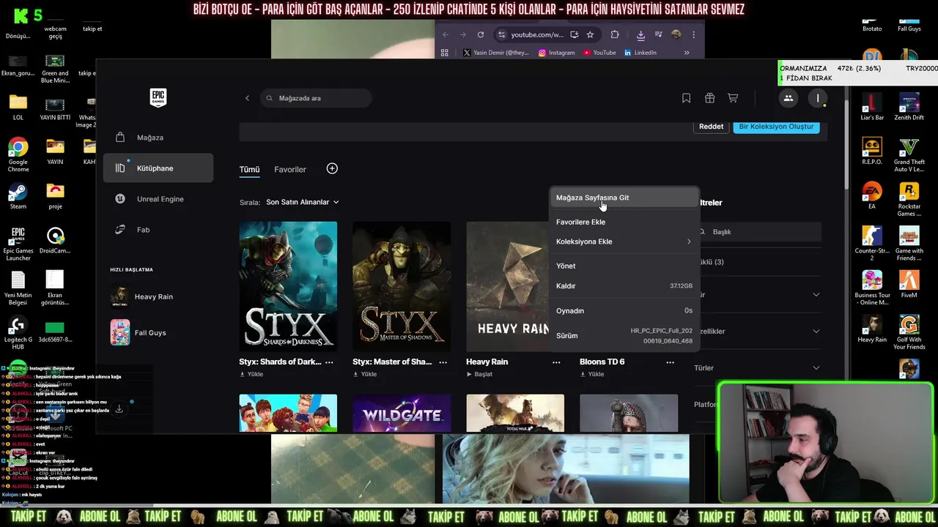Open Chrome extensions puzzle icon
938x527 pixels.
click(615, 34)
